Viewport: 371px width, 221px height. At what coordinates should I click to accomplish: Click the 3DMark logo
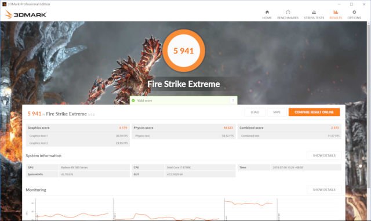[x=26, y=15]
